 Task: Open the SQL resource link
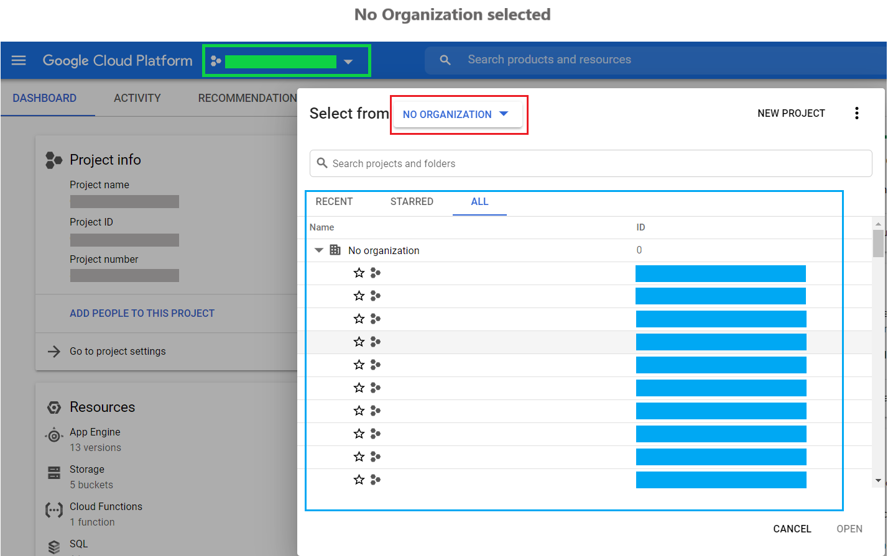coord(78,544)
